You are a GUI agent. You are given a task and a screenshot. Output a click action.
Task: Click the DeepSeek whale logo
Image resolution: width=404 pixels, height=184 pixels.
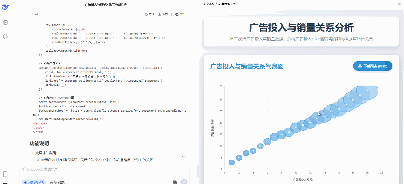click(x=5, y=7)
